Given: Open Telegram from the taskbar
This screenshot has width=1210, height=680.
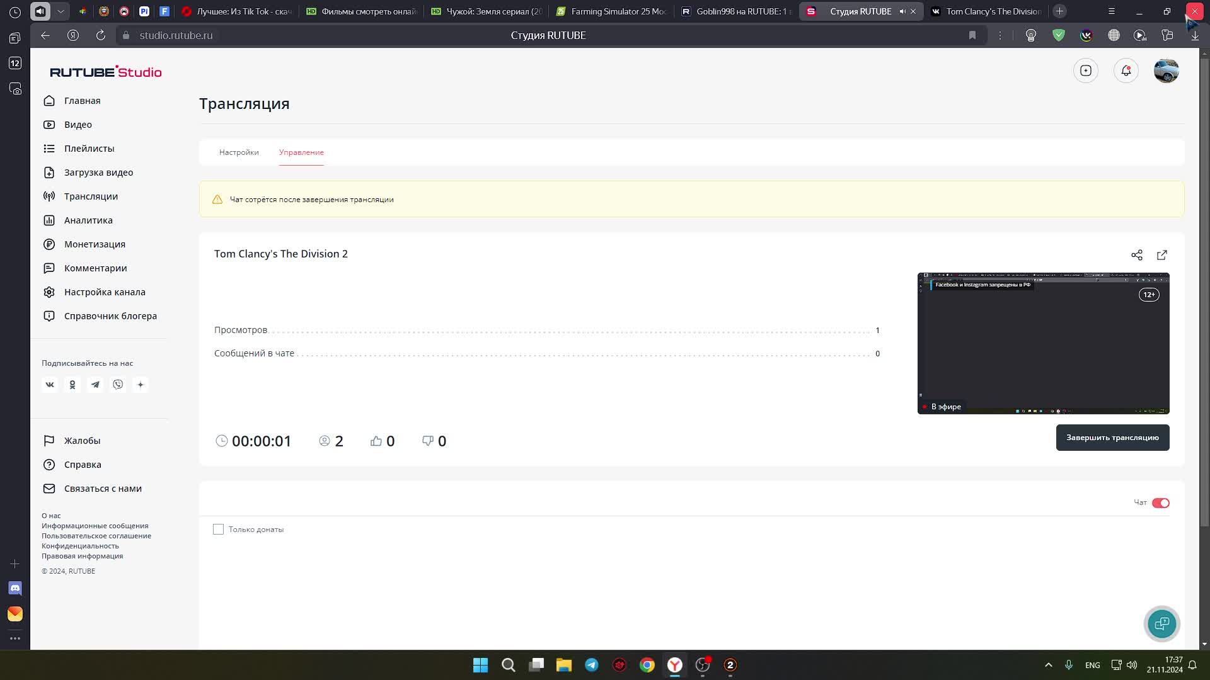Looking at the screenshot, I should [x=592, y=665].
